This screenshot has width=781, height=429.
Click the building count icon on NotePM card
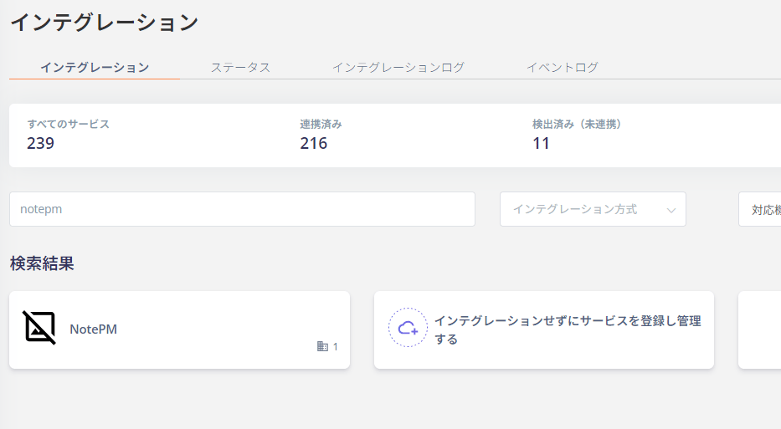tap(322, 346)
